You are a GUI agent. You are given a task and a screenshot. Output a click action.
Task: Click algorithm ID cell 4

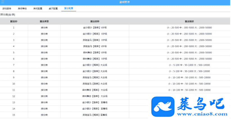coord(14,46)
